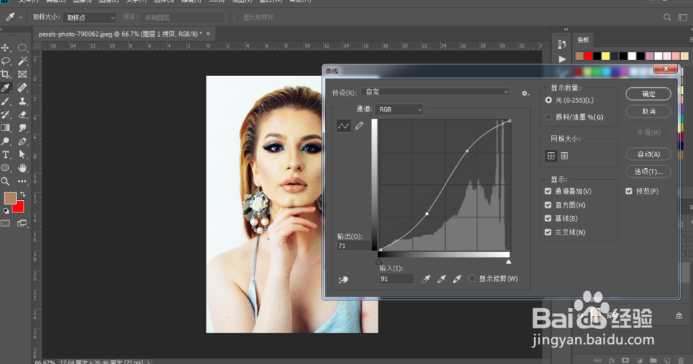This screenshot has height=364, width=693.
Task: Select the detailed grid size option
Action: point(564,156)
